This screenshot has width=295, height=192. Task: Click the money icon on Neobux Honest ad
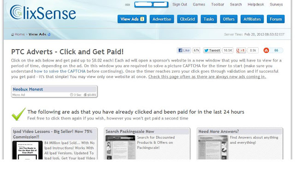pyautogui.click(x=85, y=95)
